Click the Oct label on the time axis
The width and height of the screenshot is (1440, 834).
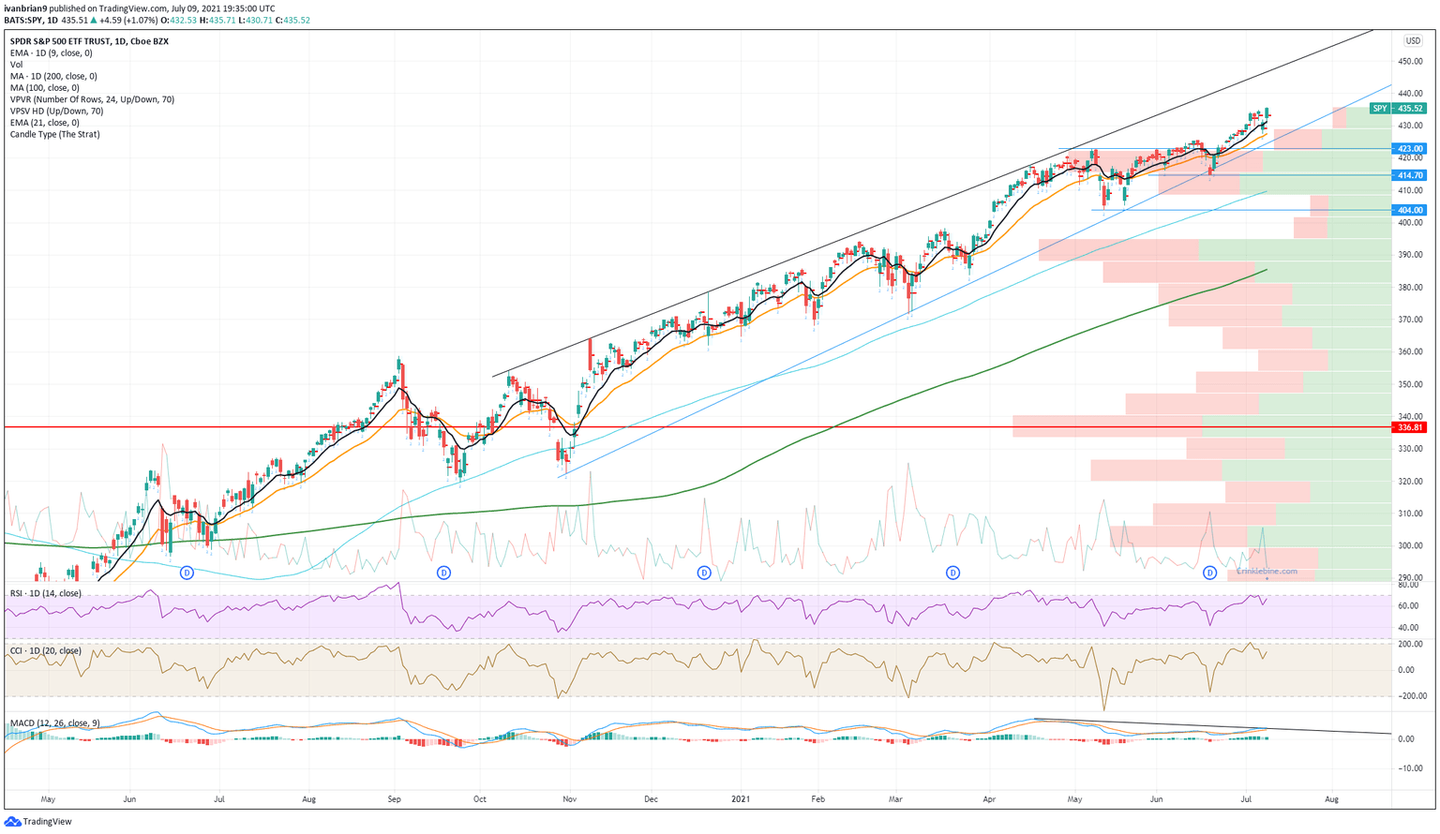tap(479, 799)
